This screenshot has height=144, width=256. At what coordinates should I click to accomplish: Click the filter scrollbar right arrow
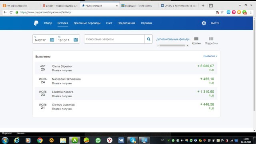[188, 46]
